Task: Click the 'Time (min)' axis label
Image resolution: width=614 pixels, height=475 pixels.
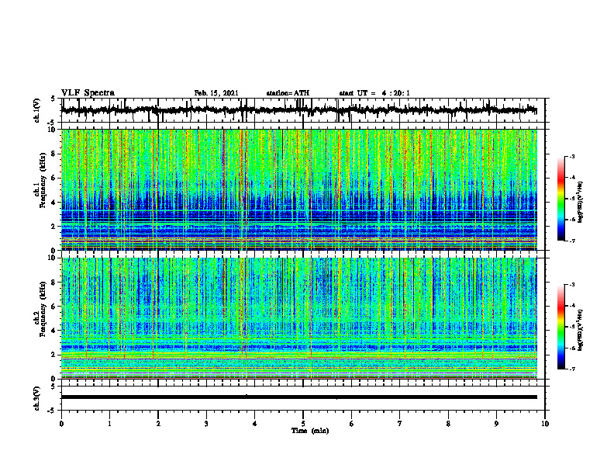Action: point(310,431)
